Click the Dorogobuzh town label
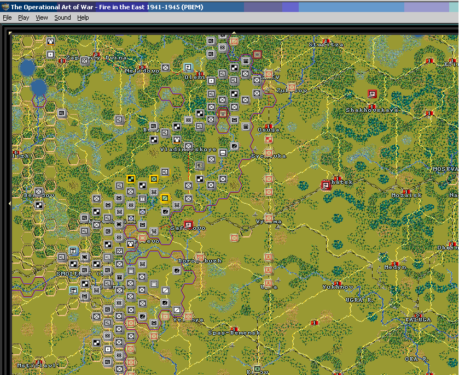The height and width of the screenshot is (375, 459). coord(200,261)
